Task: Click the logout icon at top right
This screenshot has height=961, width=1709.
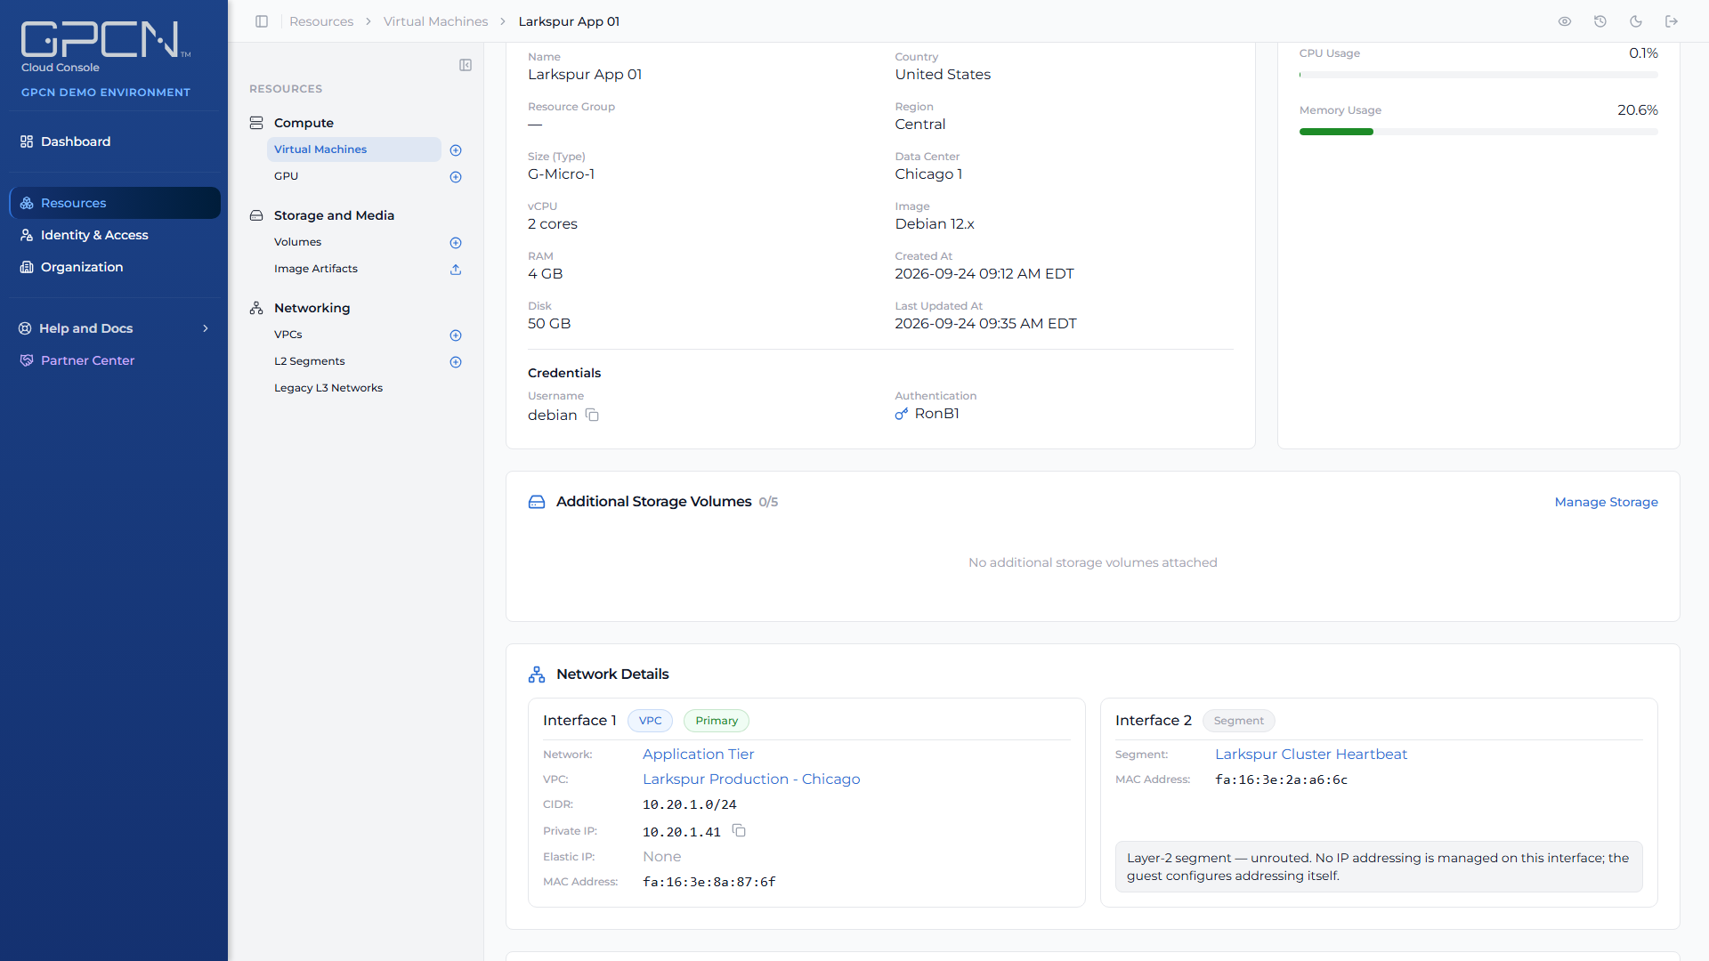Action: 1672,21
